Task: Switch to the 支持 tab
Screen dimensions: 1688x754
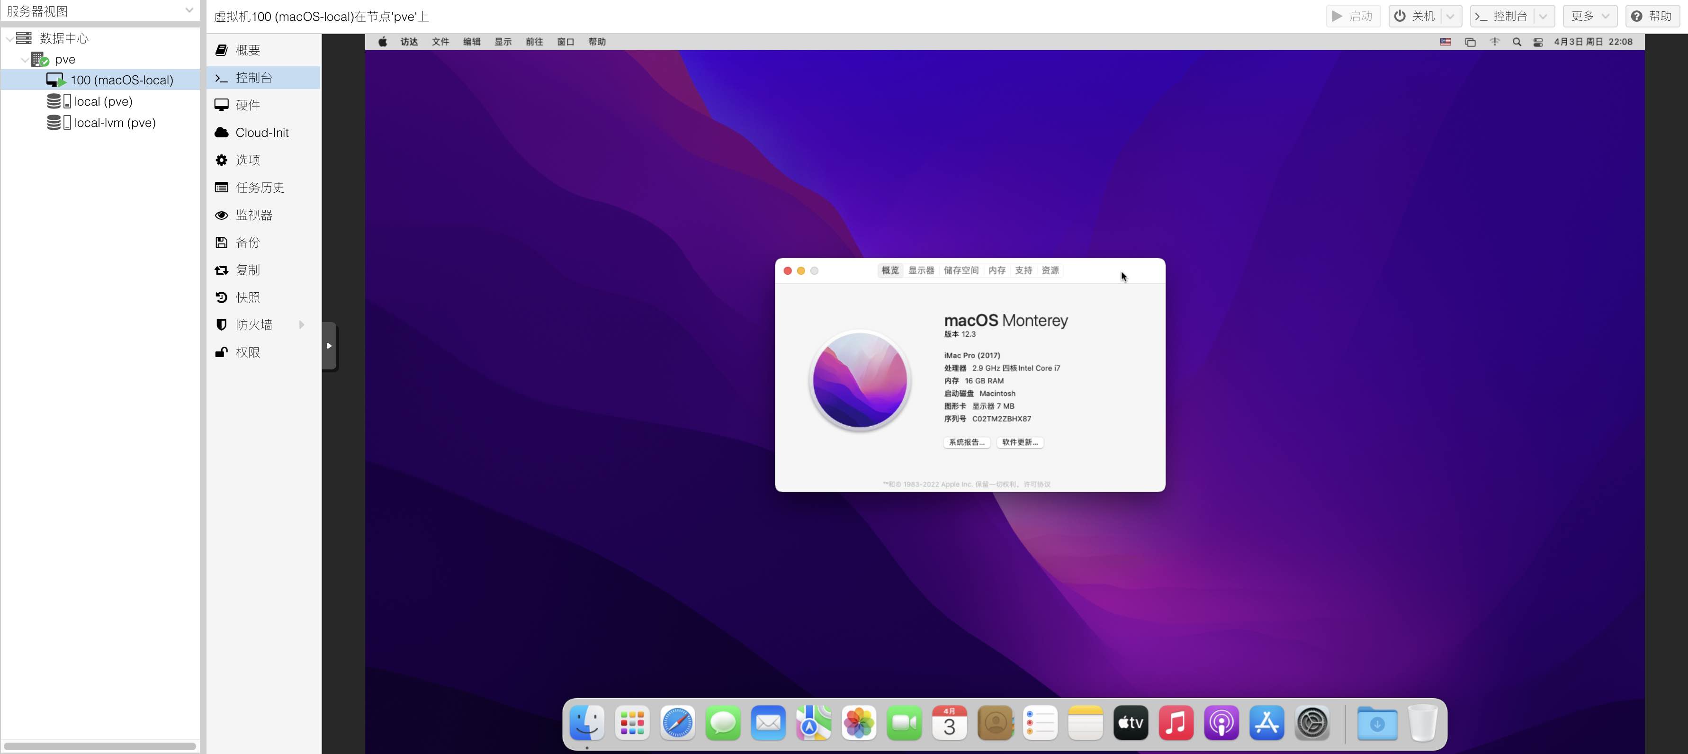Action: [1023, 270]
